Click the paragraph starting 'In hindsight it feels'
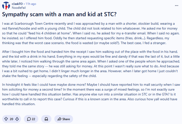The width and height of the screenshot is (182, 124). tap(91, 94)
